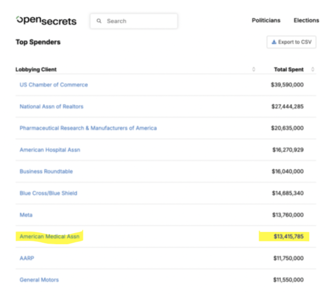
Task: Open American Medical Assn link
Action: 49,237
